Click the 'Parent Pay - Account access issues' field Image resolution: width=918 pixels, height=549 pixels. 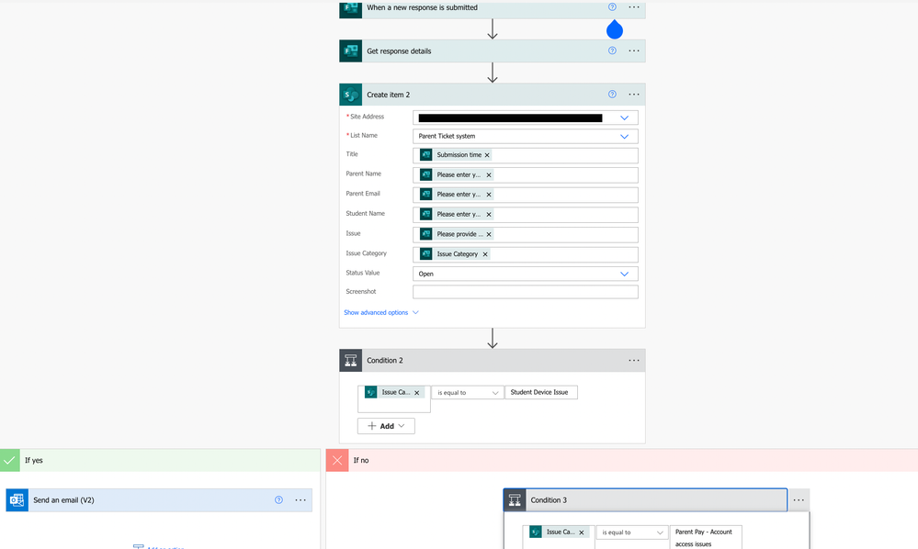tap(706, 537)
